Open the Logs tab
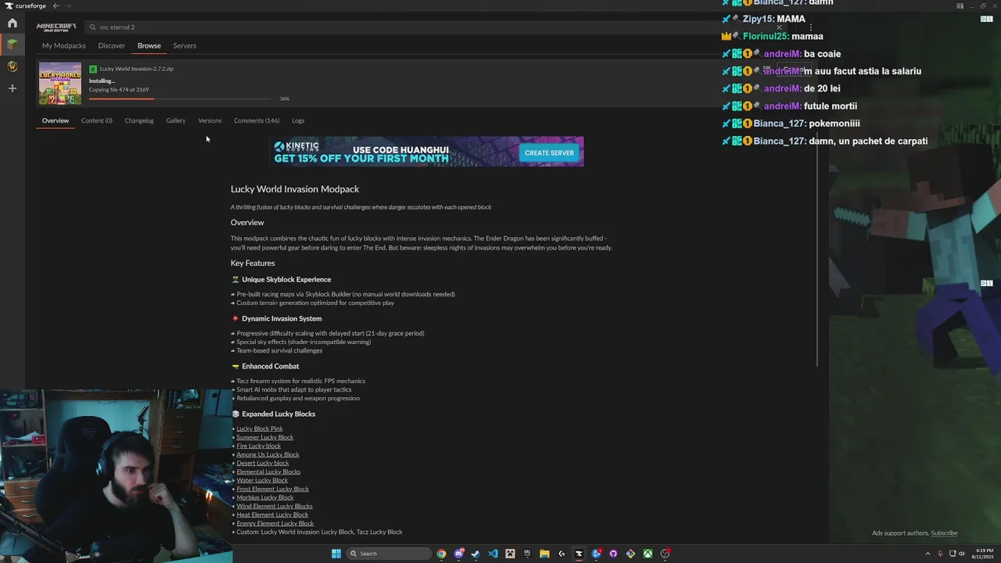Image resolution: width=1001 pixels, height=563 pixels. pos(298,120)
